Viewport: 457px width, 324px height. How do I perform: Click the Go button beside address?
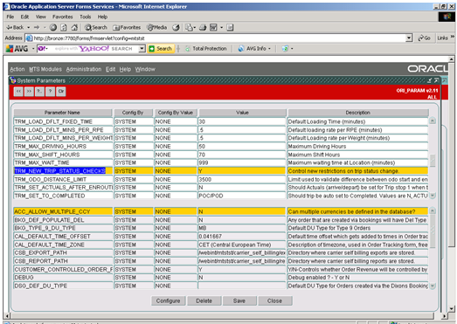click(424, 38)
